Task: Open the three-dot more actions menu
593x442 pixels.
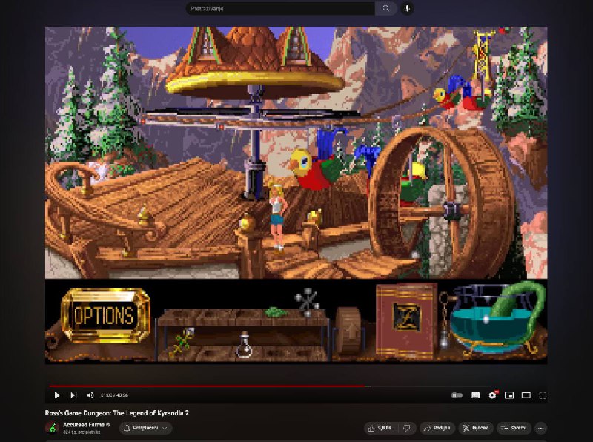Action: [x=541, y=428]
